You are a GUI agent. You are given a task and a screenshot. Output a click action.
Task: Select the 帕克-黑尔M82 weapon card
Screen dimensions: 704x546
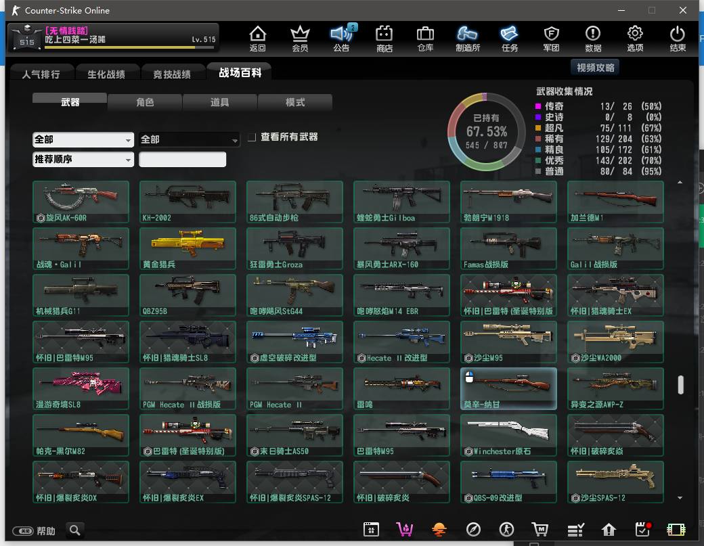pos(81,435)
